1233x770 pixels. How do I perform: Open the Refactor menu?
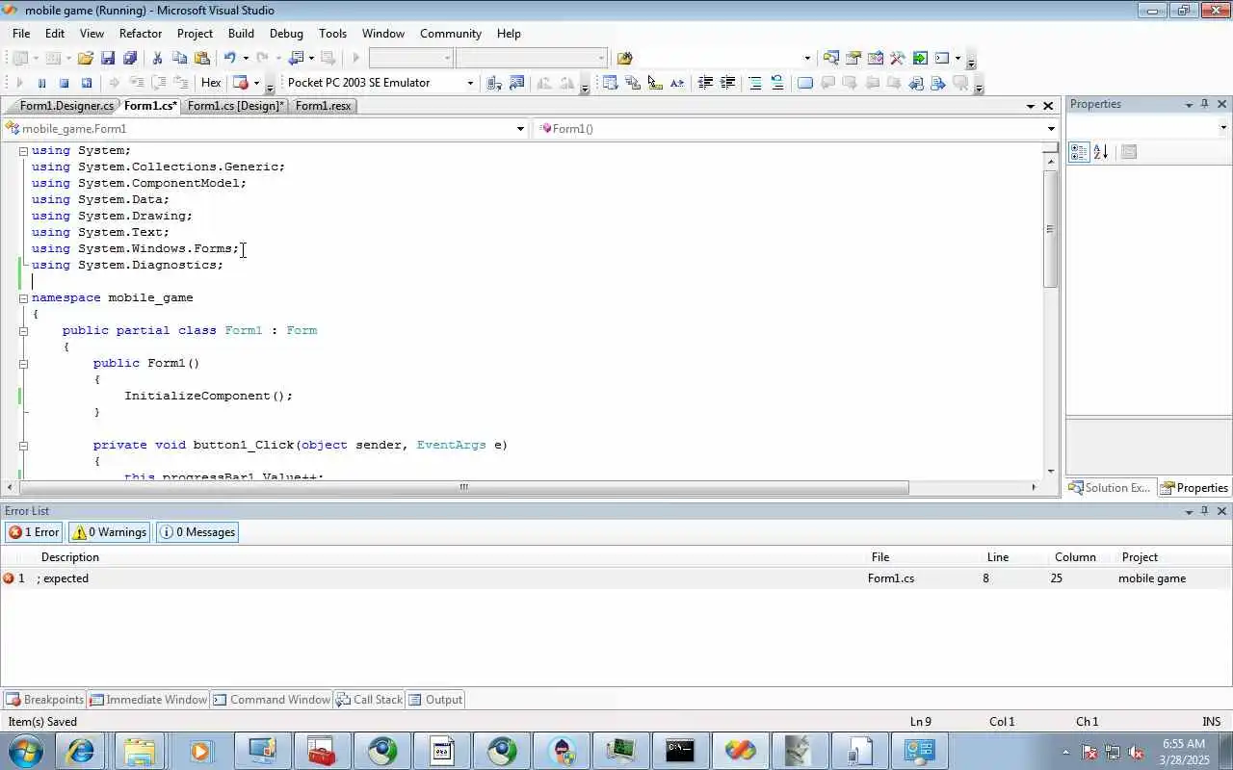pyautogui.click(x=141, y=34)
